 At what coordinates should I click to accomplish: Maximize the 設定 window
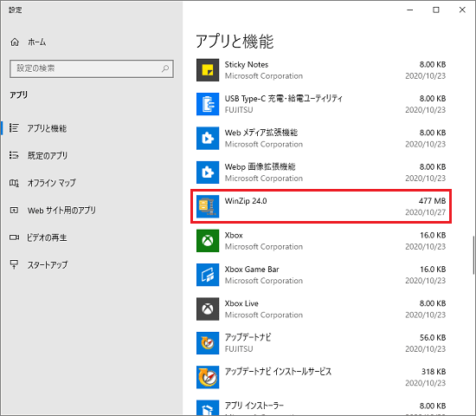pyautogui.click(x=436, y=10)
